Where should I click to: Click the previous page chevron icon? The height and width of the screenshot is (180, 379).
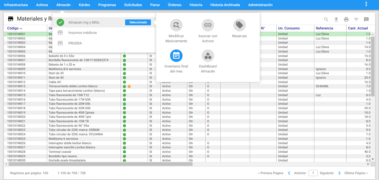[x=289, y=173]
